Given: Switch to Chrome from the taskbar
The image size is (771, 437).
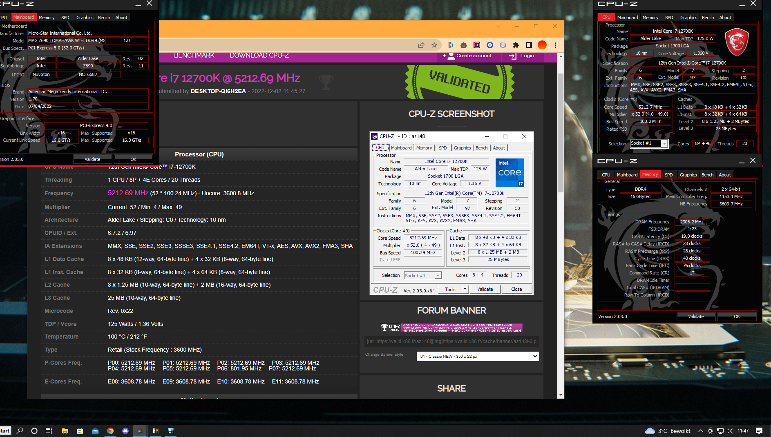Looking at the screenshot, I should pos(110,431).
